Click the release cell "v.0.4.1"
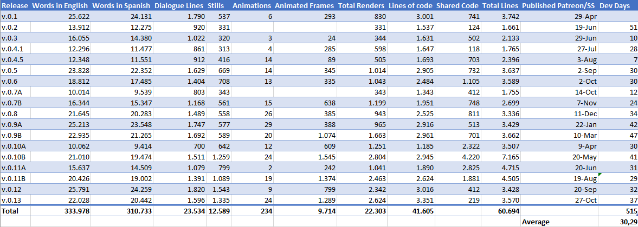Viewport: 638px width, 227px height. click(x=15, y=49)
